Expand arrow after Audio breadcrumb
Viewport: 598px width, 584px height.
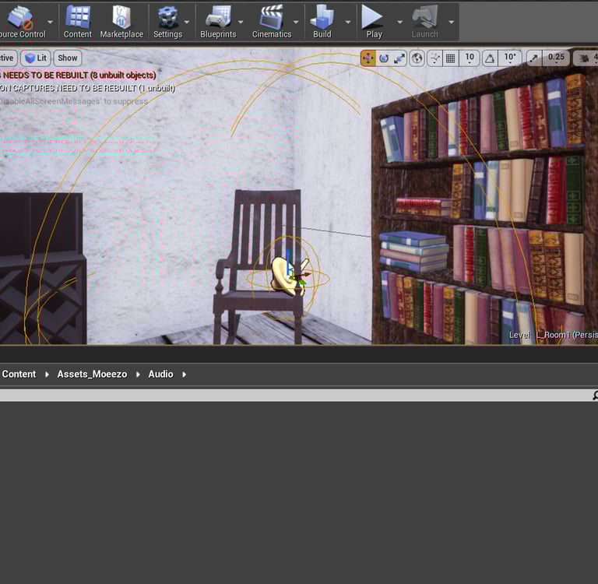coord(185,375)
